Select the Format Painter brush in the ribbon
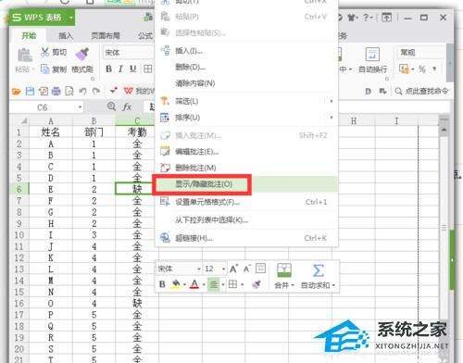The height and width of the screenshot is (363, 463). click(x=82, y=54)
